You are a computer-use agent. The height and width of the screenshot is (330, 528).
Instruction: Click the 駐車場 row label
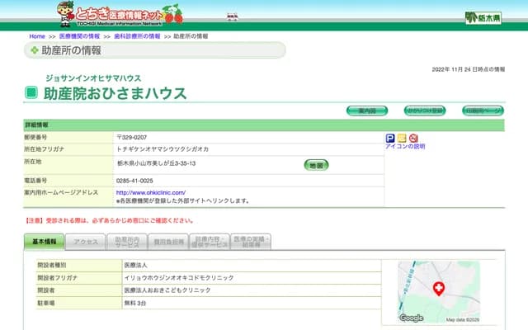tap(46, 303)
